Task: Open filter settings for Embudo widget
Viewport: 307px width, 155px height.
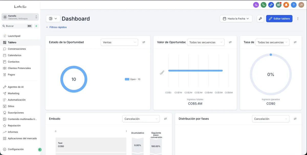Action: tap(166, 119)
